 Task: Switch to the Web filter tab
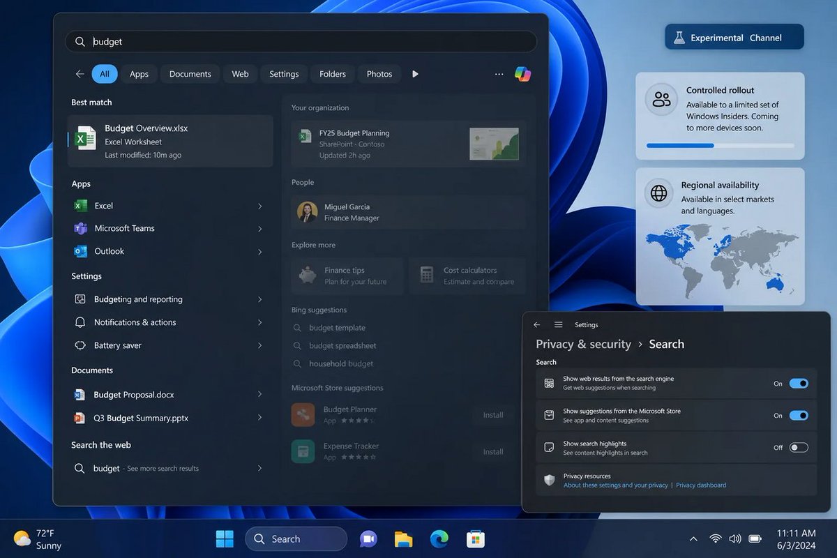(240, 74)
